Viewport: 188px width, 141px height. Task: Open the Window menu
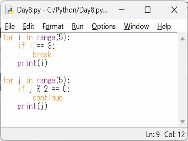point(136,26)
